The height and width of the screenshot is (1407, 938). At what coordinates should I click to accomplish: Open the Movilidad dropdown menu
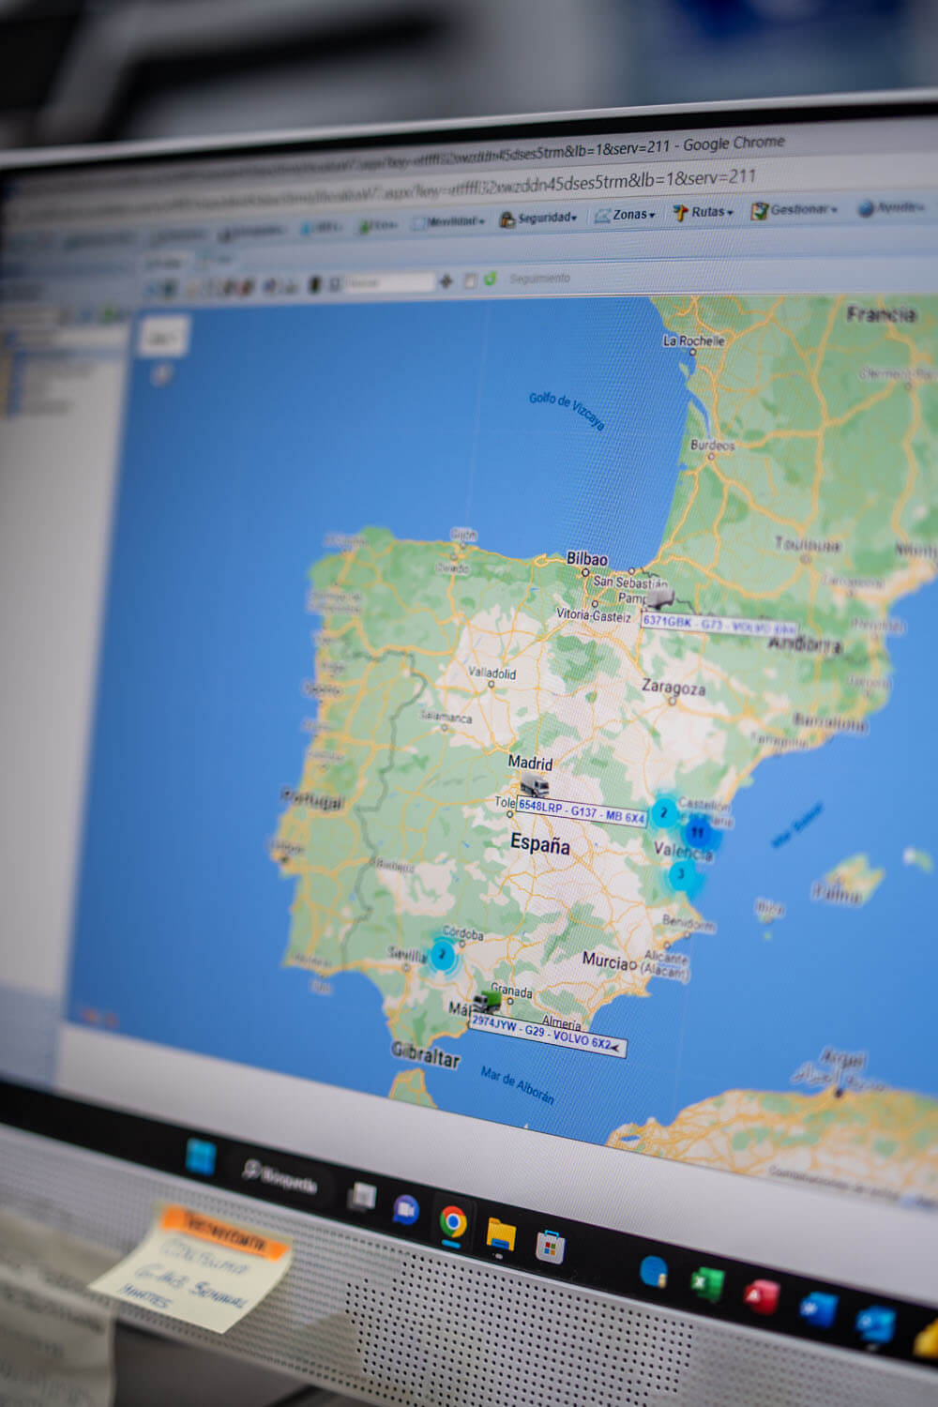click(448, 222)
